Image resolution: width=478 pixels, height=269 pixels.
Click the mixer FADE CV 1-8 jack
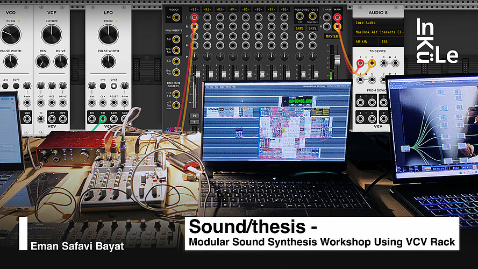176,17
